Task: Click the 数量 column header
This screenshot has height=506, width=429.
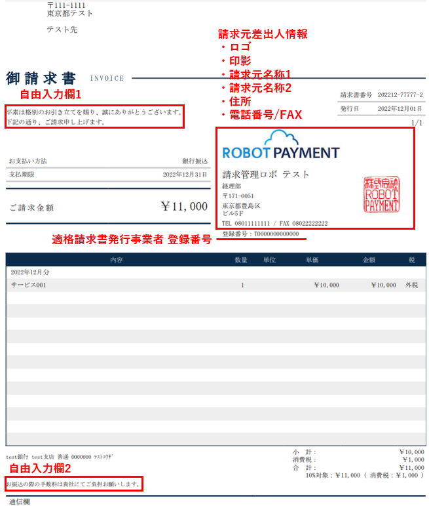Action: point(241,260)
